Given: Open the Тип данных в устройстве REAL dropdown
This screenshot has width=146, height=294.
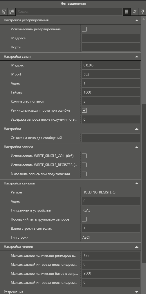Looking at the screenshot, I should click(x=111, y=210).
